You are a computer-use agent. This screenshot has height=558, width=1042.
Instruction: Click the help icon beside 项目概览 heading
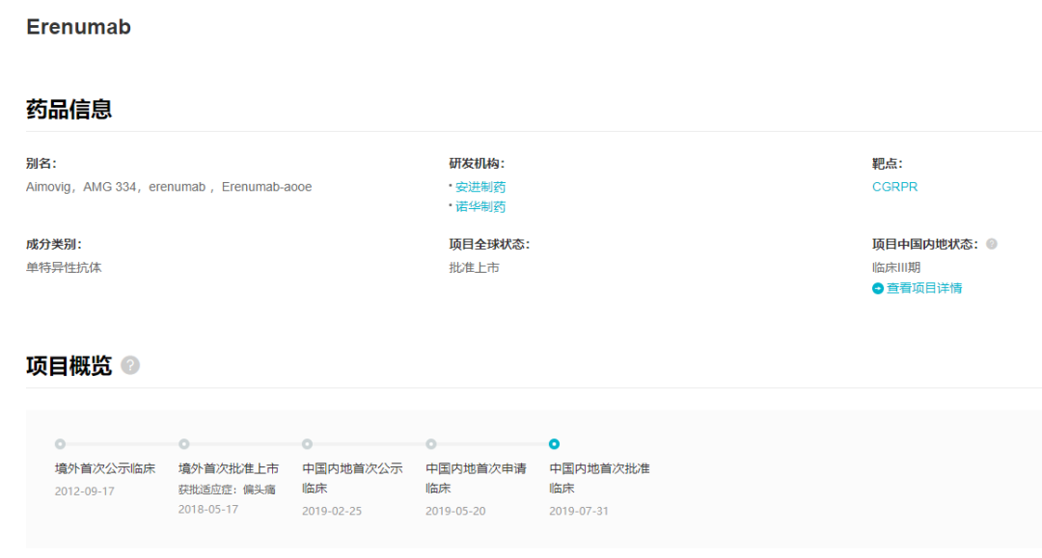130,366
